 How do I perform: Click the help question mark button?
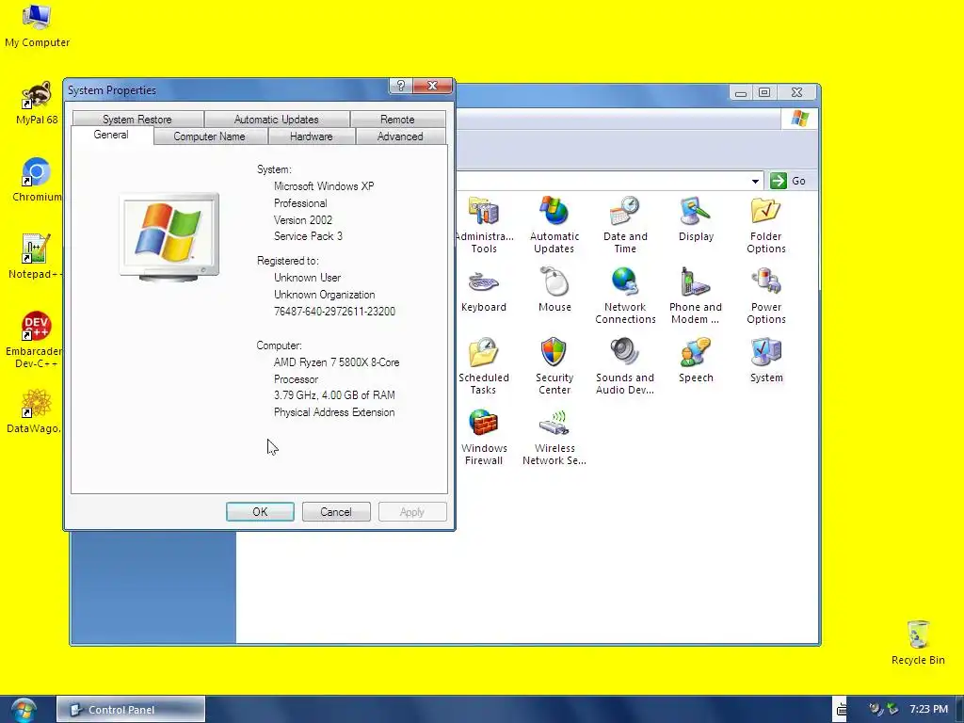click(400, 86)
